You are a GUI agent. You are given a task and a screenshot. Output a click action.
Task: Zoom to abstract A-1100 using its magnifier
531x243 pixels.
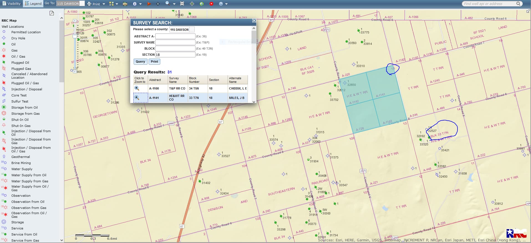(x=137, y=88)
